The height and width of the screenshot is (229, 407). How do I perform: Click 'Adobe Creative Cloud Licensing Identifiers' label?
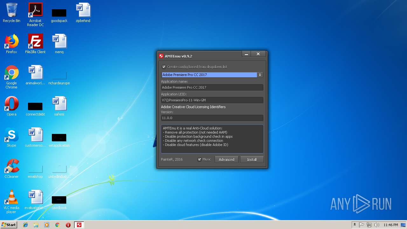pyautogui.click(x=193, y=107)
